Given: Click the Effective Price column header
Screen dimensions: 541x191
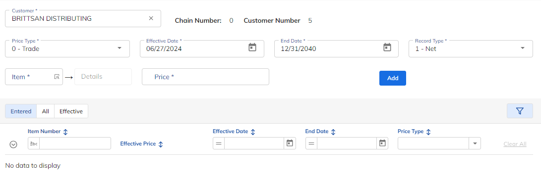Looking at the screenshot, I should (x=138, y=144).
